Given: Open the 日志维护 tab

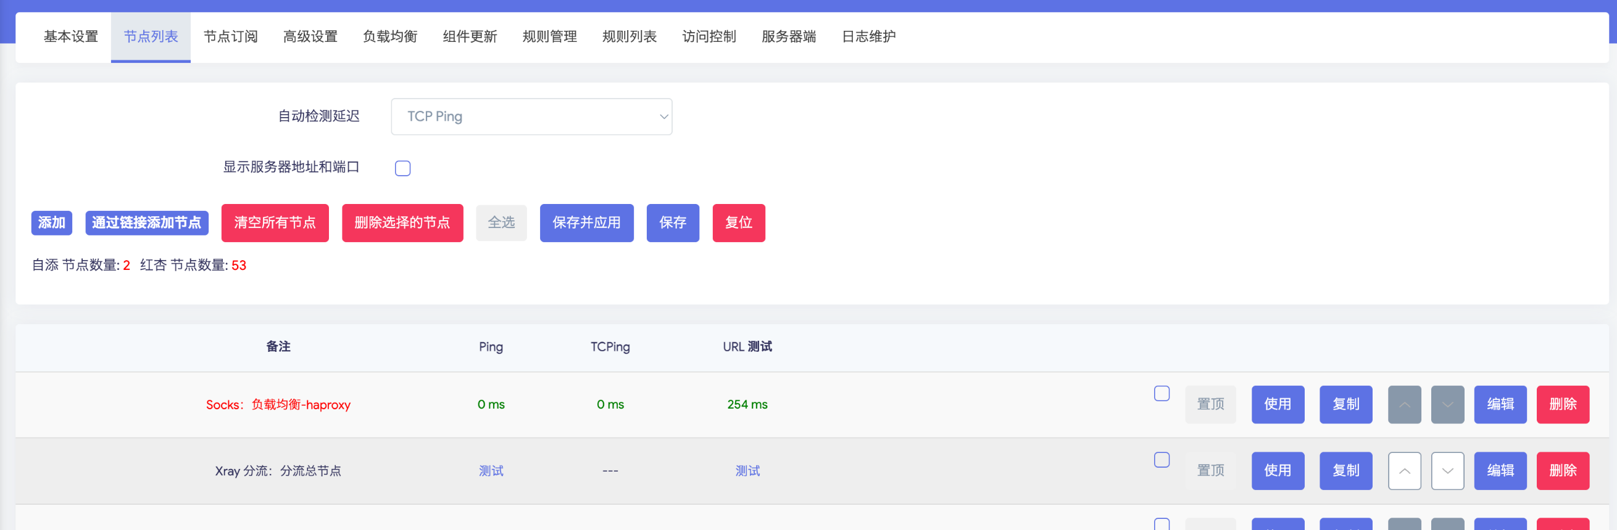Looking at the screenshot, I should coord(868,37).
